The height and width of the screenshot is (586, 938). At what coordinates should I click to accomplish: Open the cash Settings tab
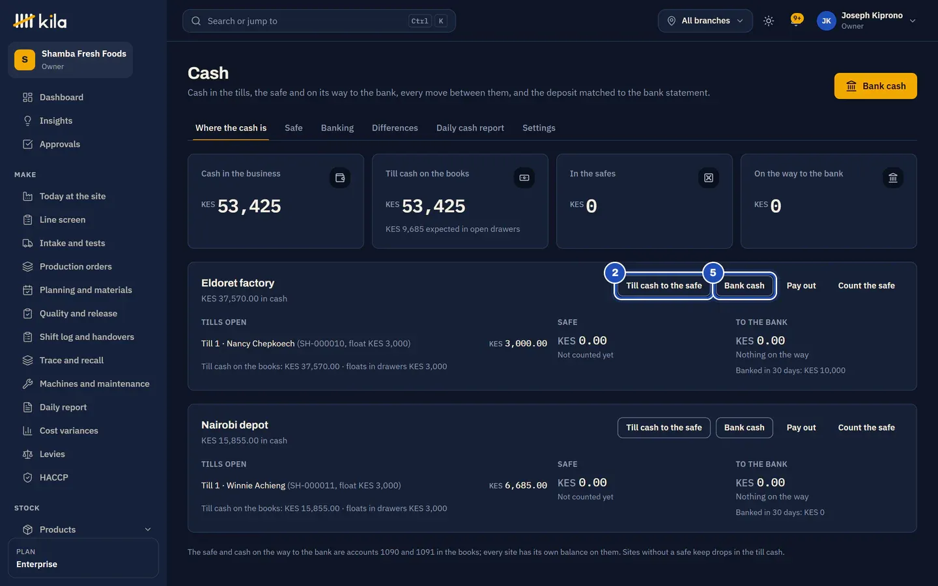pyautogui.click(x=539, y=128)
